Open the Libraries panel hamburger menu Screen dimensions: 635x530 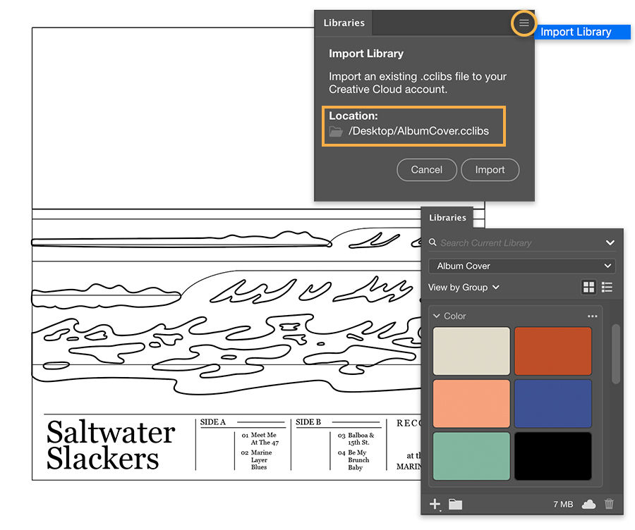[x=523, y=23]
